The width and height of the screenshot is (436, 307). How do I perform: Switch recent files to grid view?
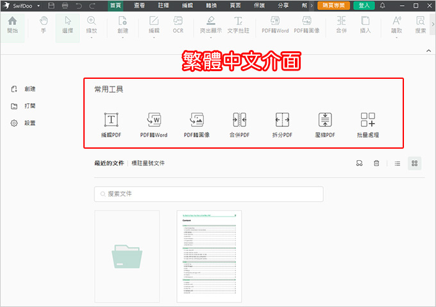pyautogui.click(x=415, y=163)
